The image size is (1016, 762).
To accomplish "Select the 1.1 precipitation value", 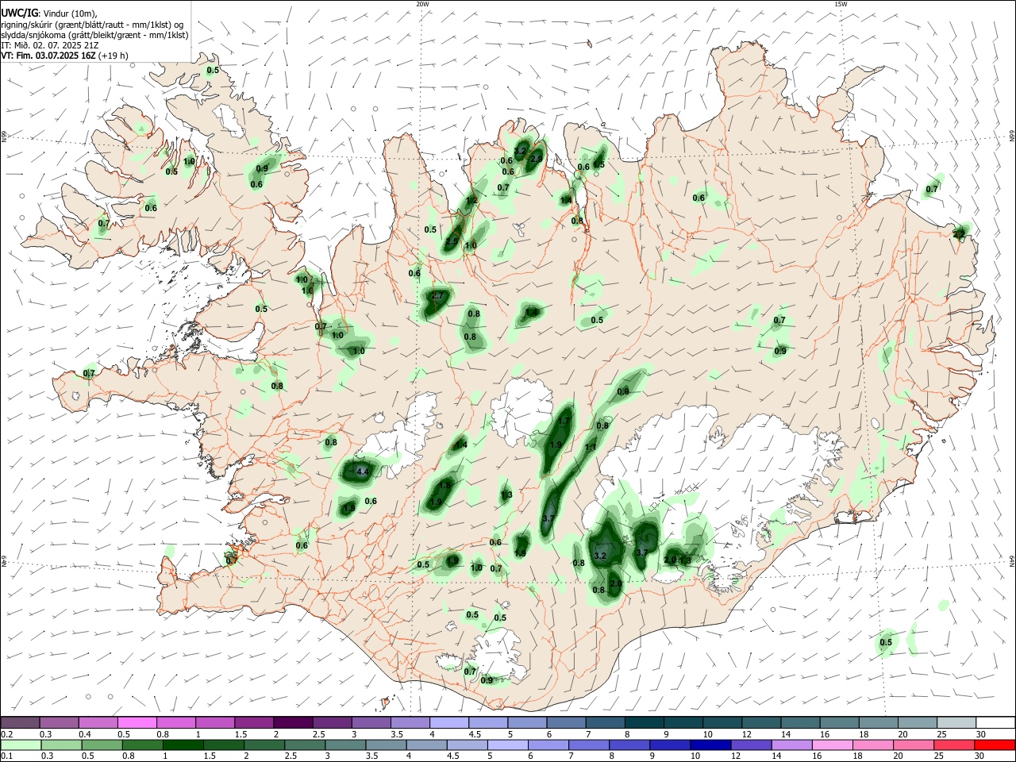I will point(591,448).
